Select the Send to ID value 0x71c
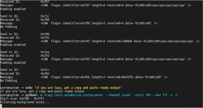Viewport: 203px width, 108px height. click(x=45, y=16)
